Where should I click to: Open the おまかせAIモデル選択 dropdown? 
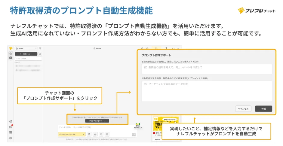pos(72,134)
